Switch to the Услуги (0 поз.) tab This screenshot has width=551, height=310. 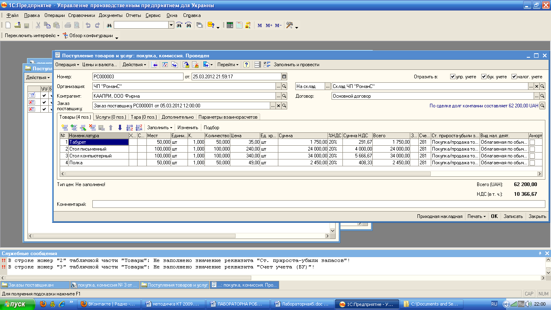pyautogui.click(x=111, y=117)
